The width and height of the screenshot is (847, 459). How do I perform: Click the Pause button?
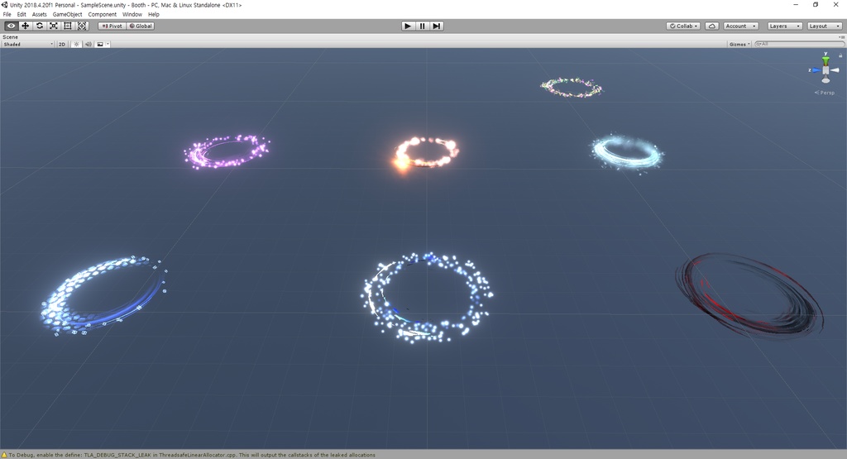[x=423, y=26]
